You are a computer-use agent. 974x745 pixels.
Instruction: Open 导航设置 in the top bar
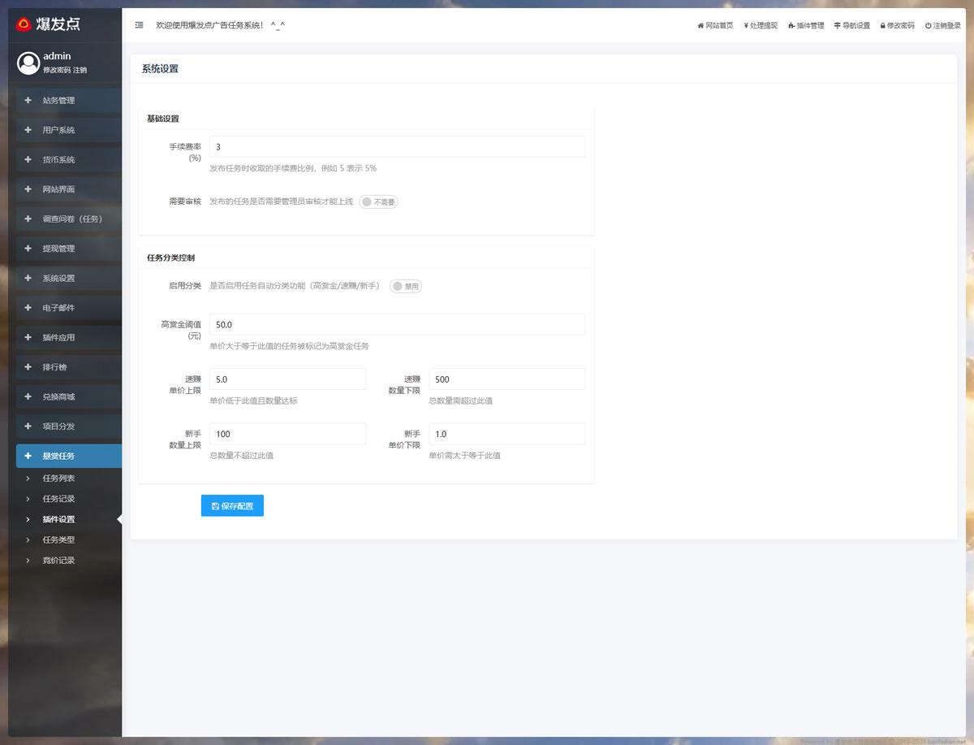(x=851, y=26)
